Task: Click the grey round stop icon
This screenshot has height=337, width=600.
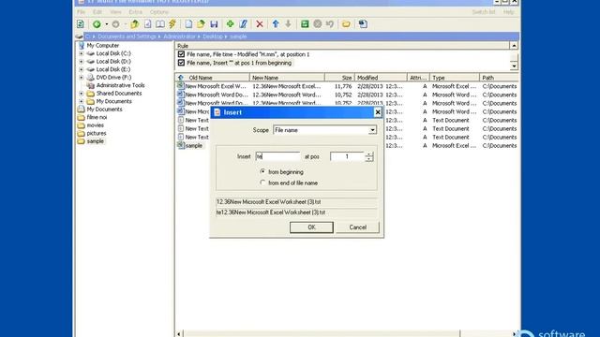Action: coord(318,24)
